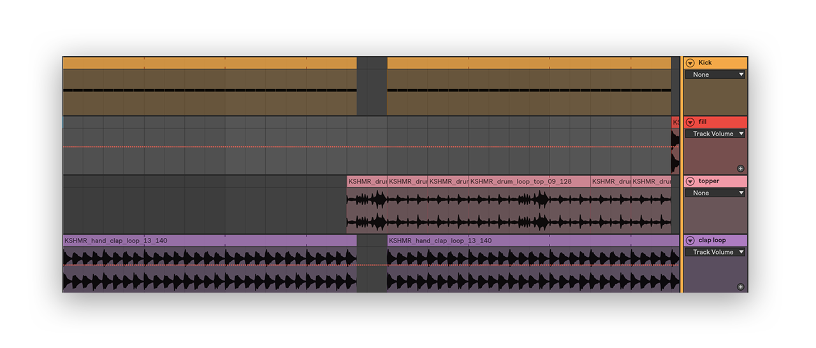This screenshot has width=816, height=348.
Task: Collapse the clap loop track triangle
Action: 690,240
